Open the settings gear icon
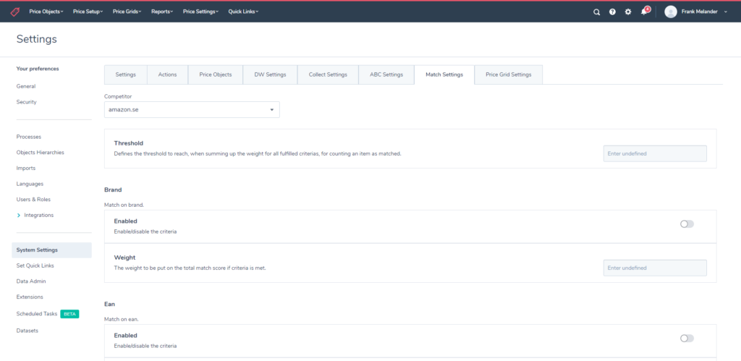 click(x=628, y=12)
